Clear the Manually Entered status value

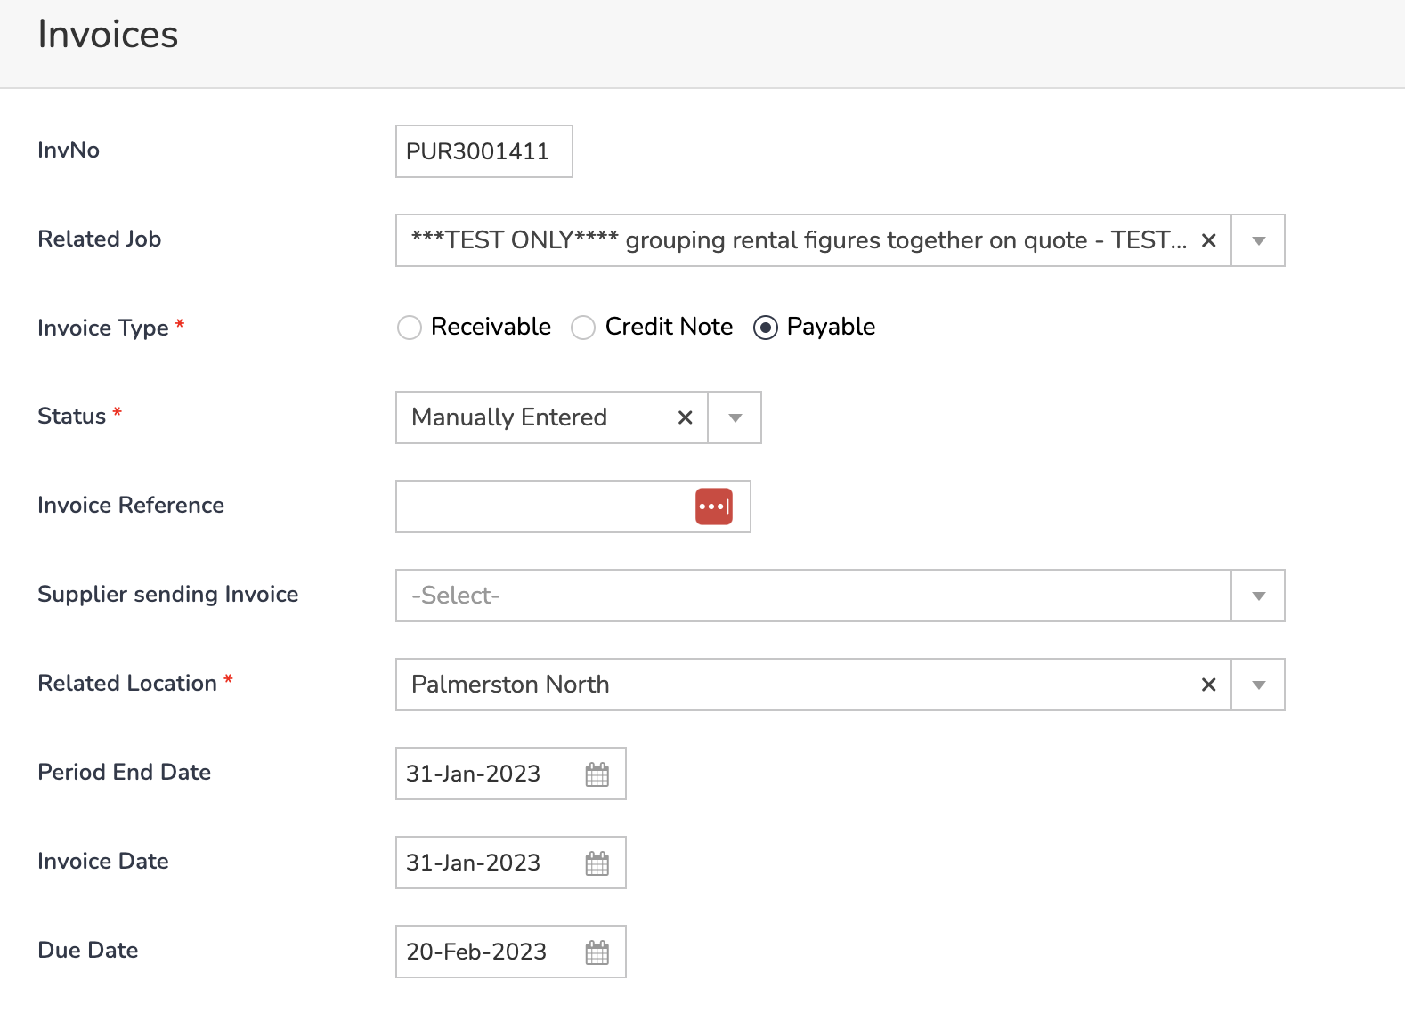point(685,417)
